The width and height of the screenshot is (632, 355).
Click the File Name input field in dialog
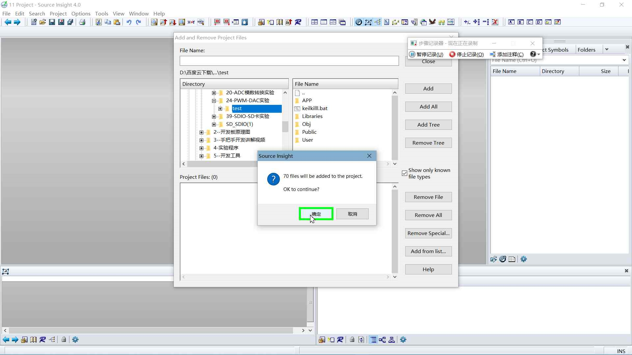(x=289, y=61)
